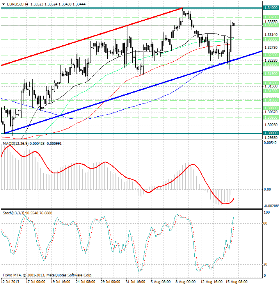Click the 1.30670 price scale value
Screen dimensions: 279x285
[x=271, y=112]
